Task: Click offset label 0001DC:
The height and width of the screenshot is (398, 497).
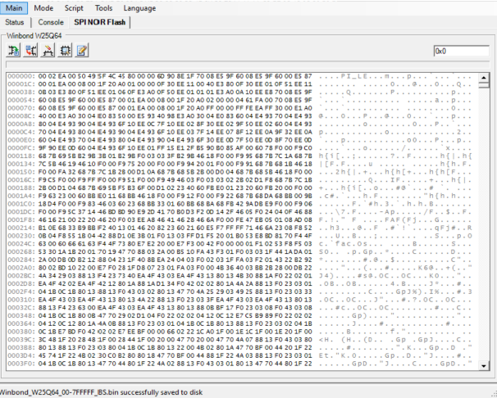Action: (x=21, y=212)
